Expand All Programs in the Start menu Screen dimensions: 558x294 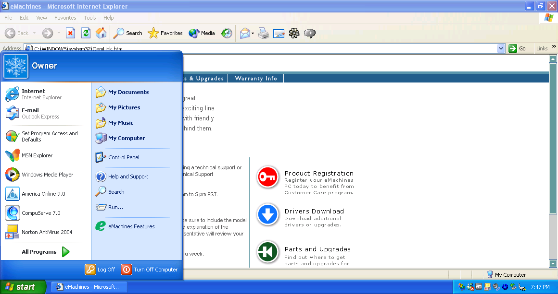click(46, 252)
